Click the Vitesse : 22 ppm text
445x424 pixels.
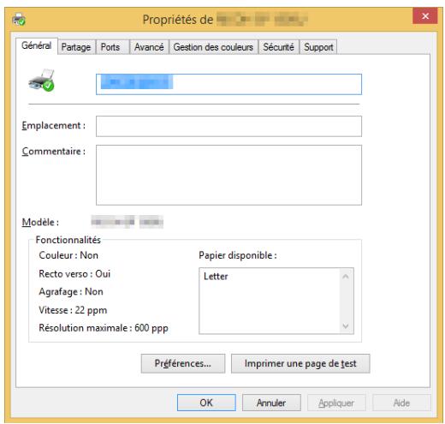(73, 310)
